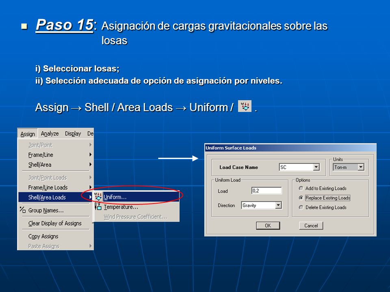Image resolution: width=390 pixels, height=292 pixels.
Task: Click the uniform load toolbar icon after 'Uniform /'
Action: [245, 106]
